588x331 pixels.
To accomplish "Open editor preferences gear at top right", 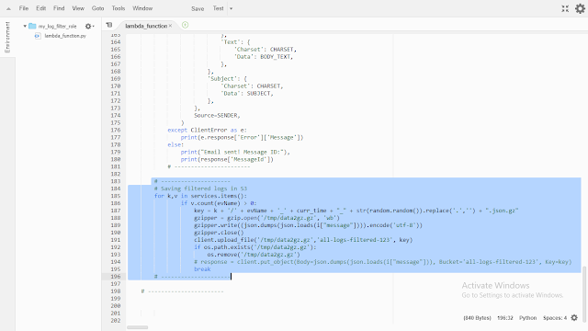I will click(x=580, y=8).
